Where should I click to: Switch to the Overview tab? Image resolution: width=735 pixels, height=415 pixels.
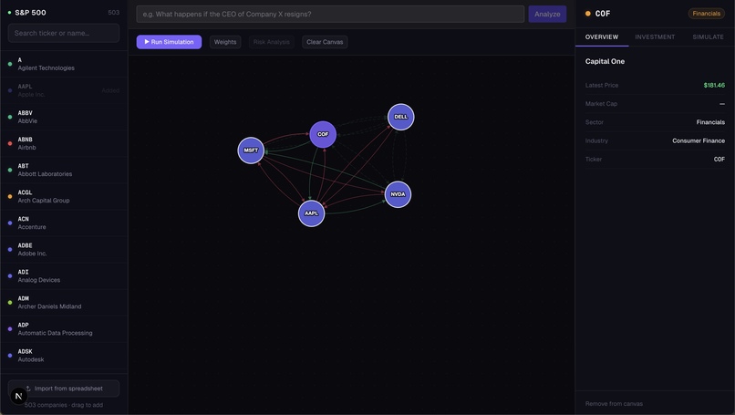[x=602, y=37]
